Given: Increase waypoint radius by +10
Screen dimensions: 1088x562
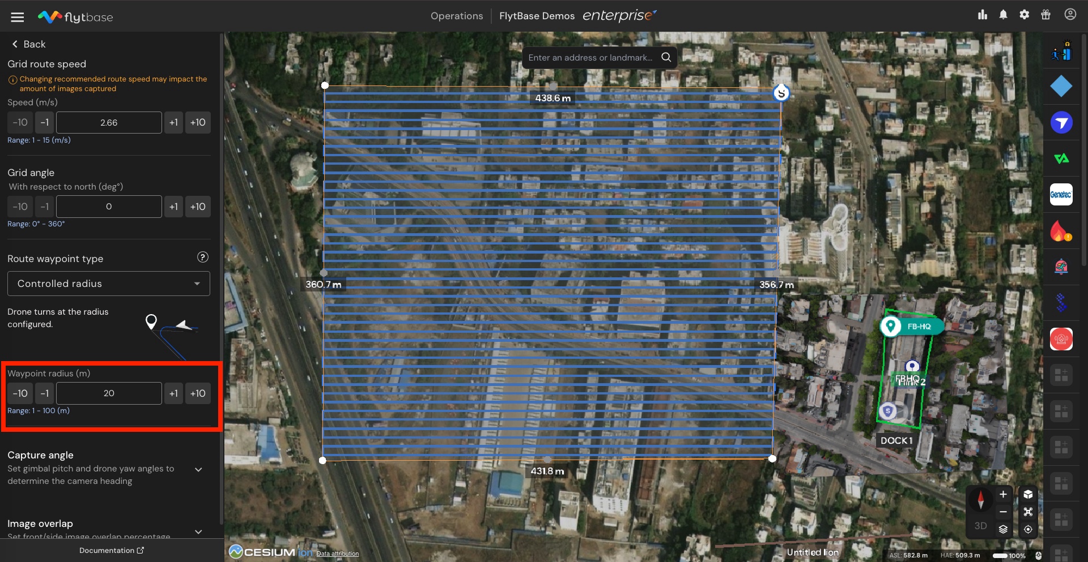Looking at the screenshot, I should click(198, 393).
